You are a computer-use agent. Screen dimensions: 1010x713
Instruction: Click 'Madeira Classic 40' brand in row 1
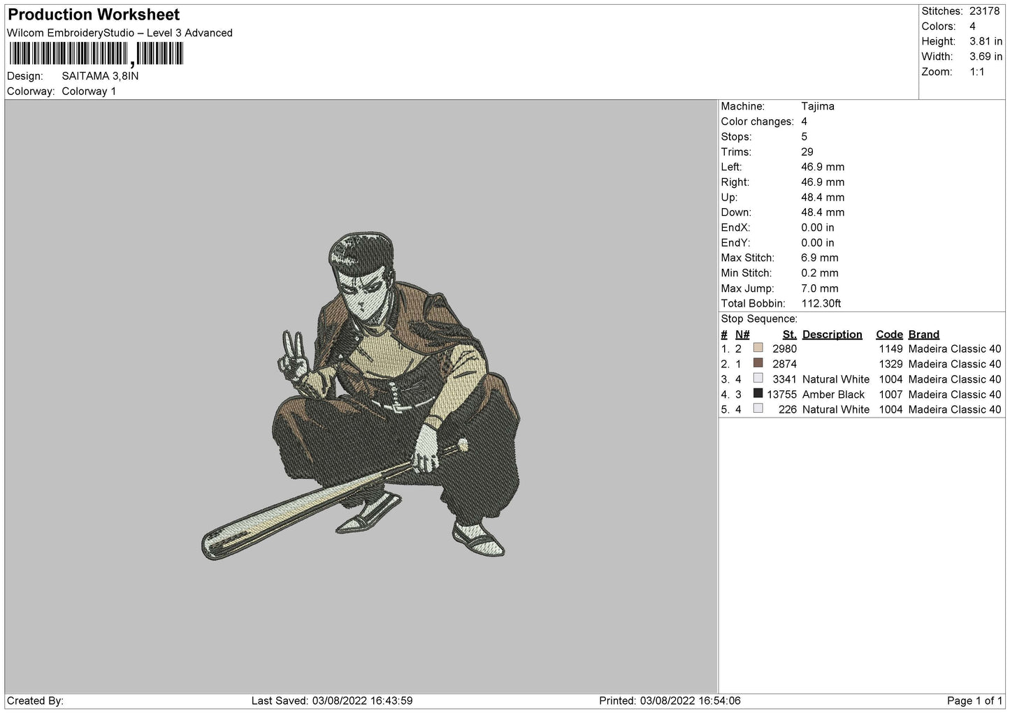955,349
